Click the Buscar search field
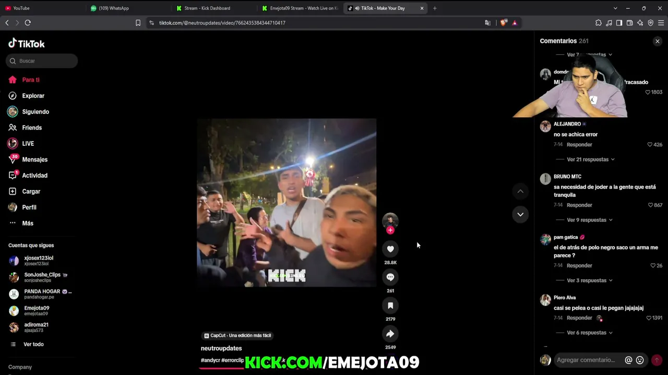668x375 pixels. coord(42,61)
